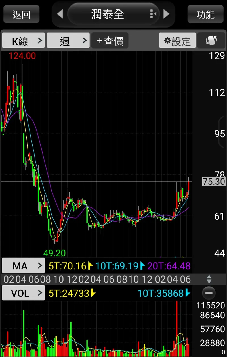Screen dimensions: 227x357
Task: Open the VOL indicator dropdown
Action: click(x=24, y=293)
